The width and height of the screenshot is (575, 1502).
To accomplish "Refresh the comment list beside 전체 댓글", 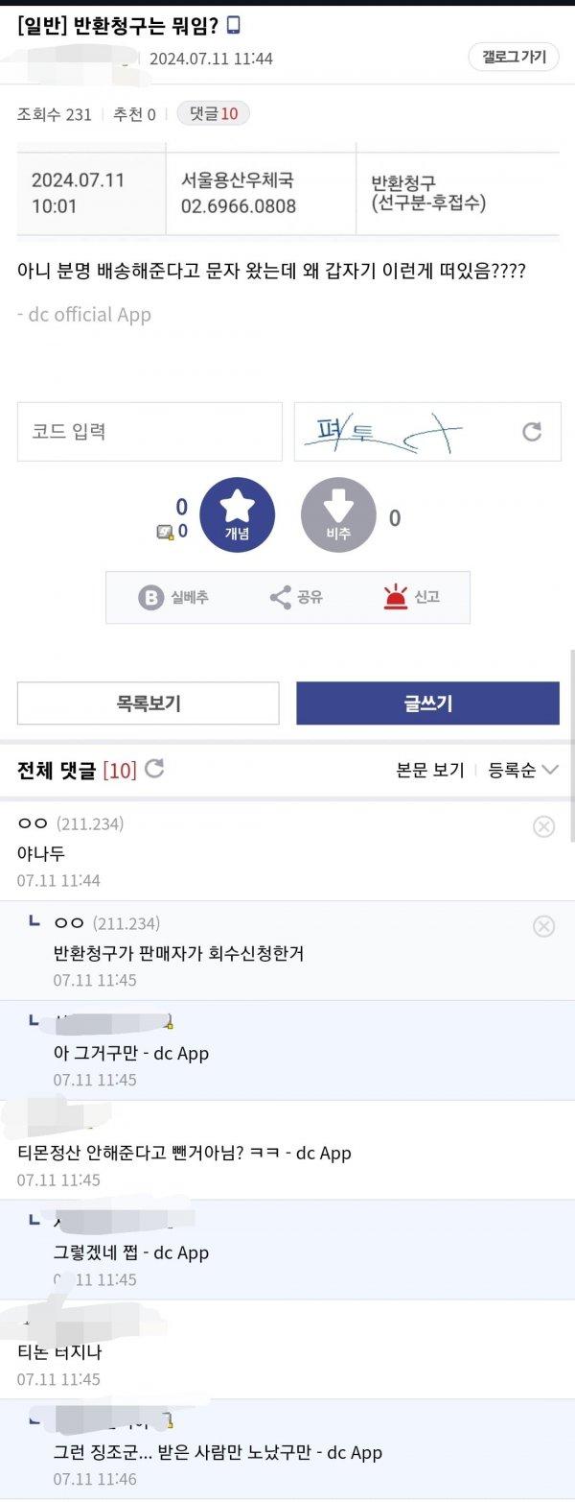I will pyautogui.click(x=156, y=768).
